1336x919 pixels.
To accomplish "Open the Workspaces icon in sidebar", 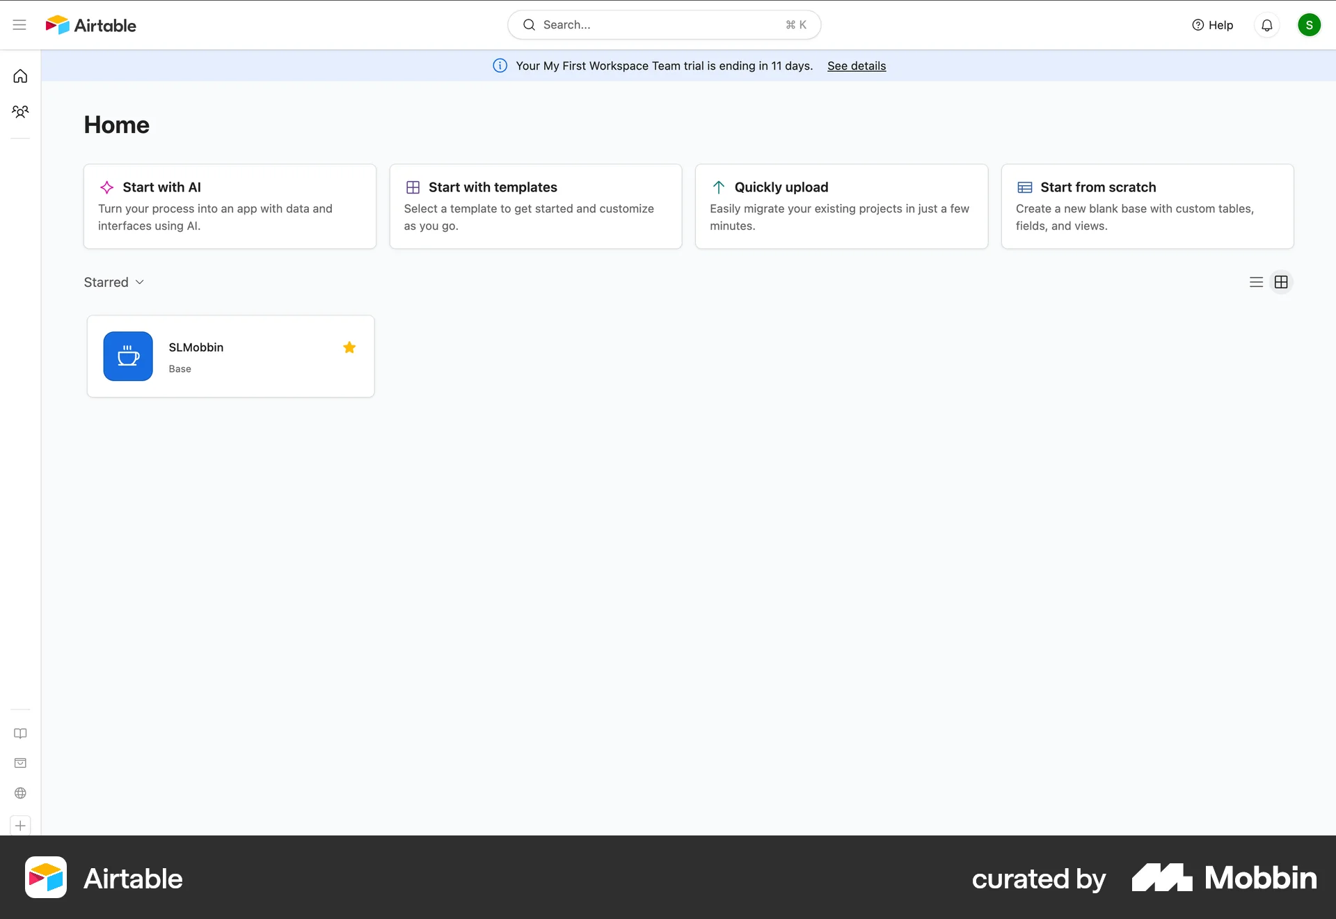I will click(x=20, y=111).
